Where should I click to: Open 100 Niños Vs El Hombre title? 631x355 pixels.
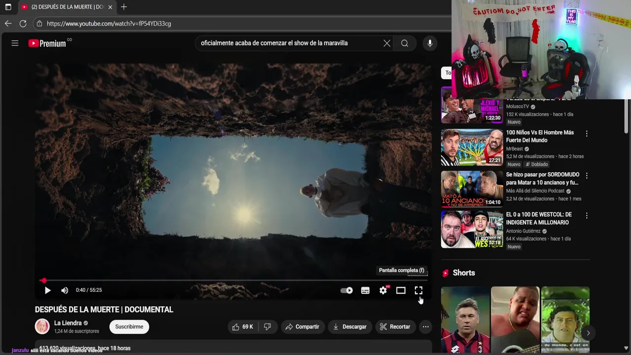pos(540,137)
